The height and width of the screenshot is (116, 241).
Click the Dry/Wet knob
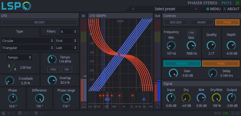click(x=216, y=97)
